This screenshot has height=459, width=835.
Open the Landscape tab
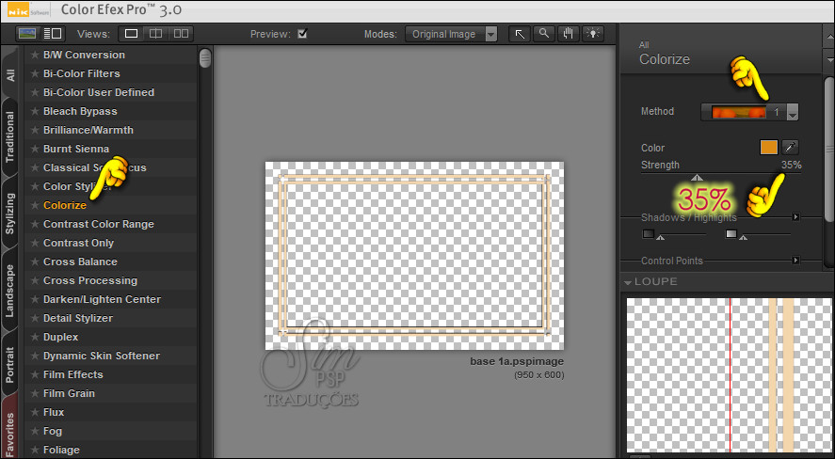pyautogui.click(x=10, y=290)
